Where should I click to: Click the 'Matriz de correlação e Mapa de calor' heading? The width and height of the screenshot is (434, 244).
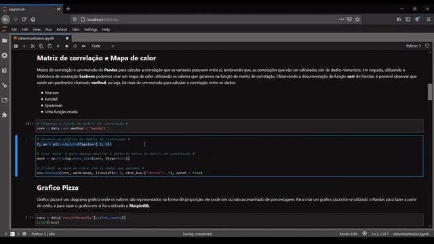coord(96,58)
